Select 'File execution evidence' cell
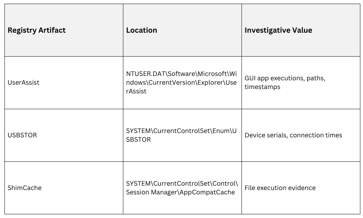This screenshot has width=363, height=218. pos(280,188)
